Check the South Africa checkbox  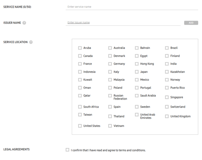tap(80, 107)
